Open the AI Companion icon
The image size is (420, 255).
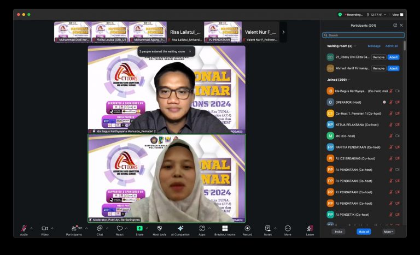180,228
